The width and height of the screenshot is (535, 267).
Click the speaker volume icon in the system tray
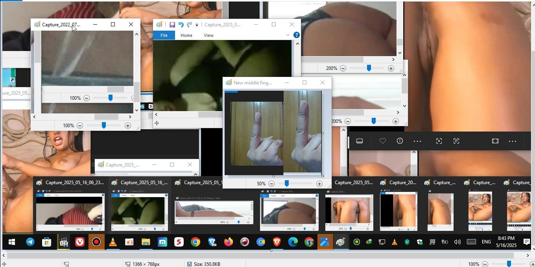pyautogui.click(x=457, y=242)
